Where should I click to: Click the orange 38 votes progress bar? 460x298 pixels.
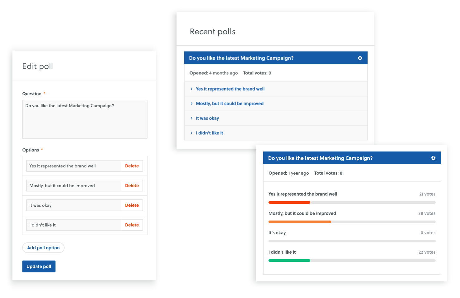tap(300, 222)
